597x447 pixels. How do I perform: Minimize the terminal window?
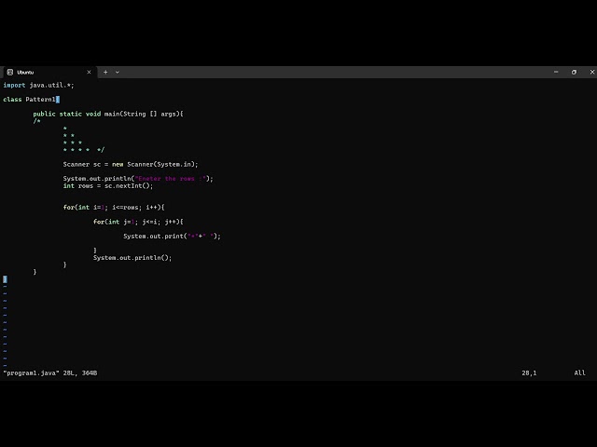click(556, 72)
